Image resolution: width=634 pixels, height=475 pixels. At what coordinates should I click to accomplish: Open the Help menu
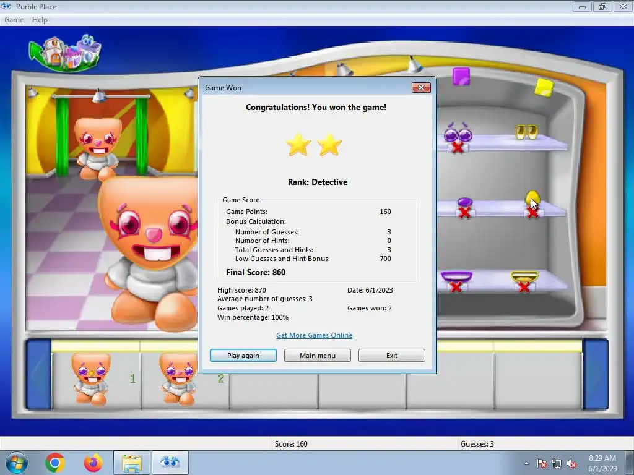point(40,20)
